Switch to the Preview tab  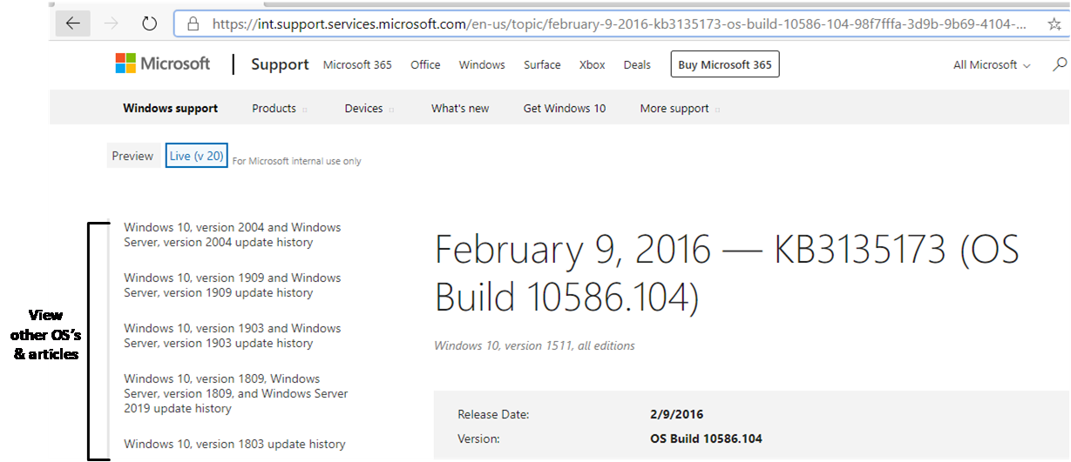[132, 156]
